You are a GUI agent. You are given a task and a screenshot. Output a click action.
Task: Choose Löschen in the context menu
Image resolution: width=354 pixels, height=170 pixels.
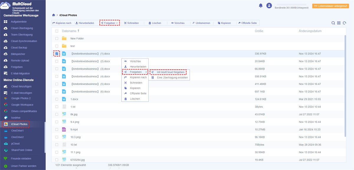pos(135,99)
